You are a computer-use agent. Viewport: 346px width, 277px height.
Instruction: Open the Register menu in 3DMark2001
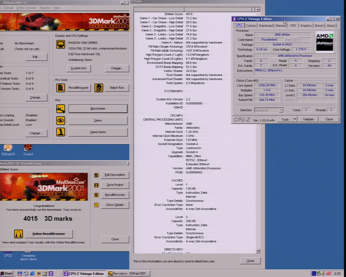coord(45,8)
